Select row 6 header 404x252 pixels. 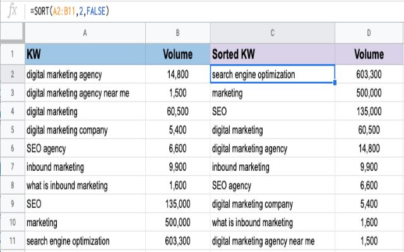pos(11,149)
